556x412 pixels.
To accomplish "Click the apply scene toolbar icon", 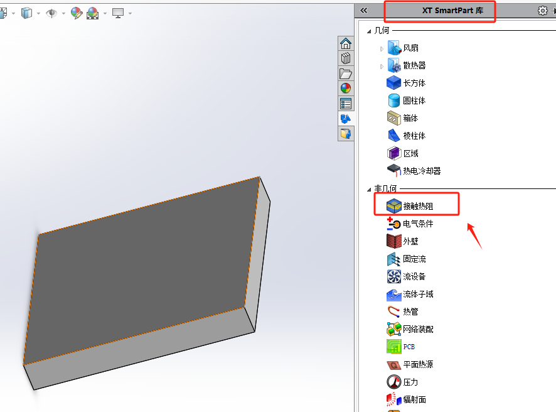I will tap(92, 13).
